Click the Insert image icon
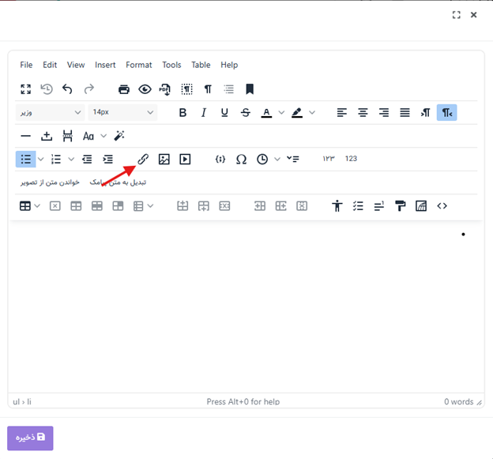This screenshot has height=459, width=493. tap(164, 159)
